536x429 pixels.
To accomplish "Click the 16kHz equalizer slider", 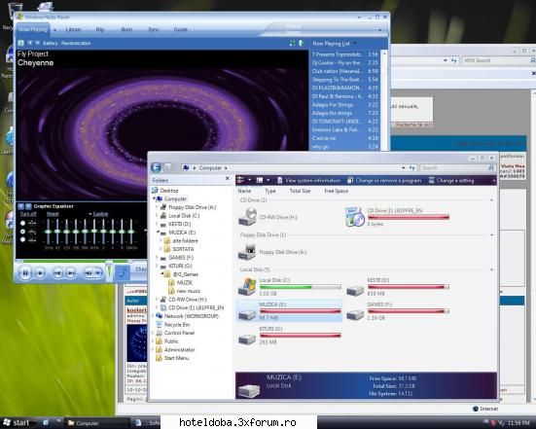I will (131, 232).
